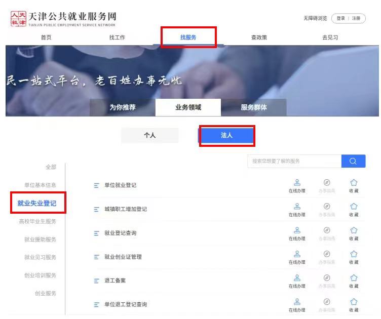
Task: Click the blue search magnifier button
Action: (x=353, y=161)
